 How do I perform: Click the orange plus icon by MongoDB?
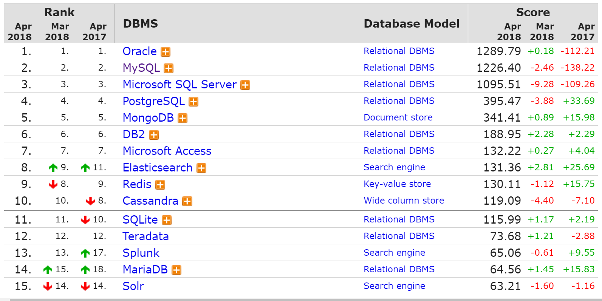tap(183, 118)
